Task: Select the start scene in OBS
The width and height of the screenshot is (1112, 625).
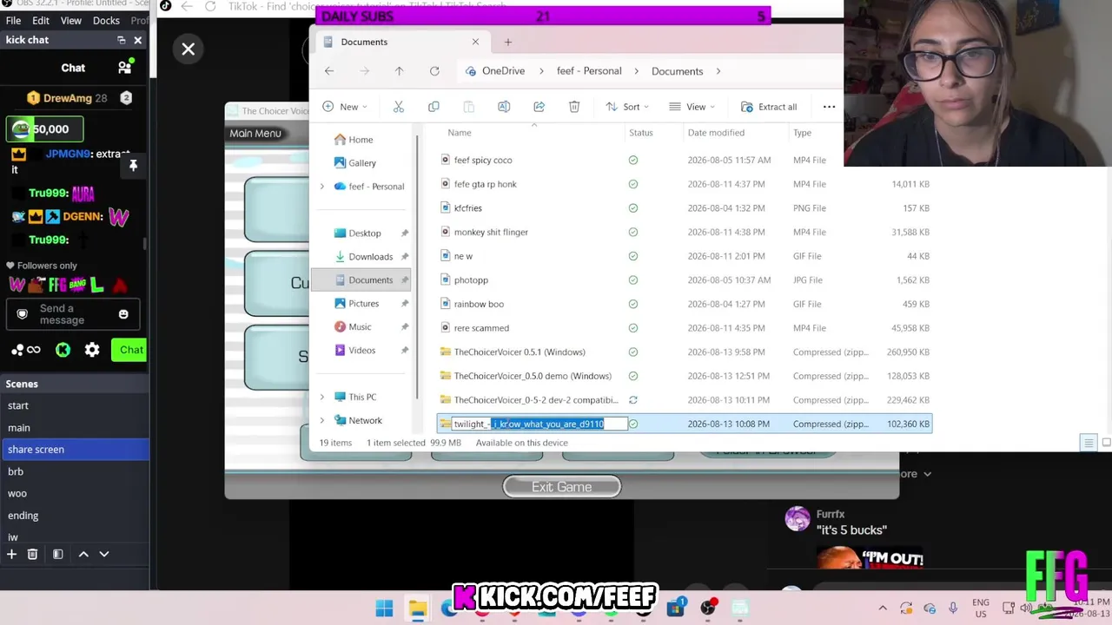Action: pyautogui.click(x=75, y=405)
